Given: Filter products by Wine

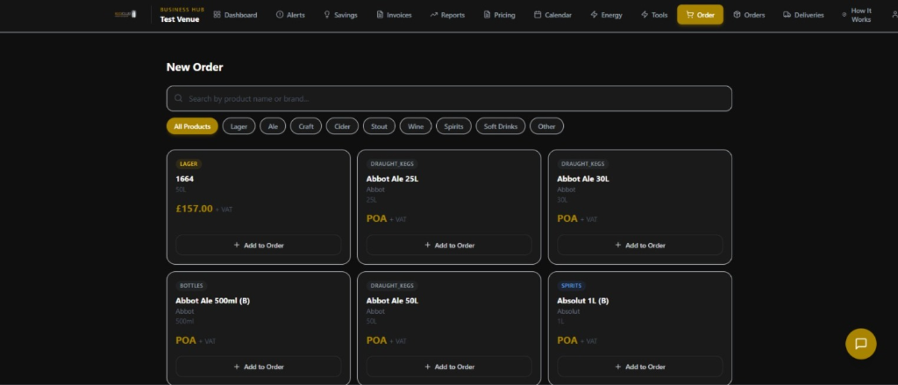Looking at the screenshot, I should 416,126.
